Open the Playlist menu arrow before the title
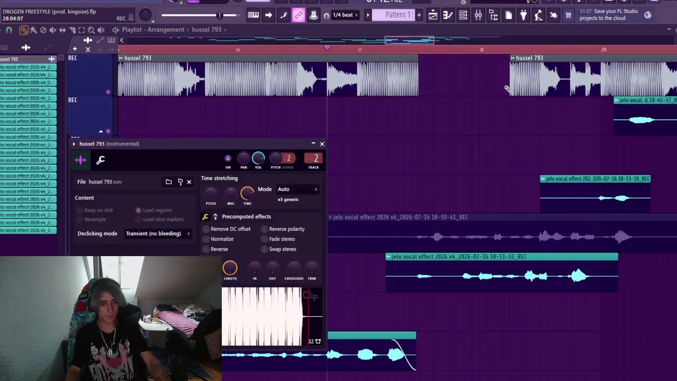Screen dimensions: 677x381 (115, 30)
